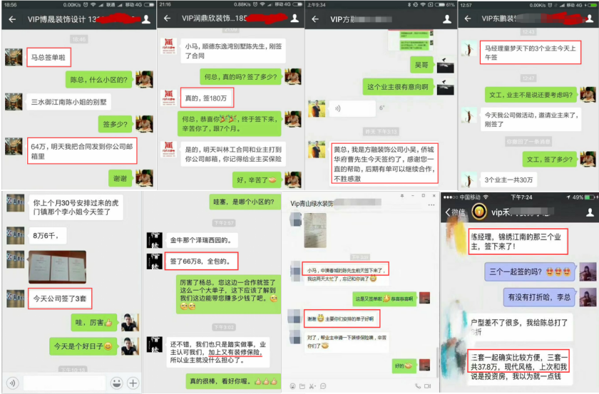Open the contract photo thumbnail
599x394 pixels.
(x=57, y=266)
